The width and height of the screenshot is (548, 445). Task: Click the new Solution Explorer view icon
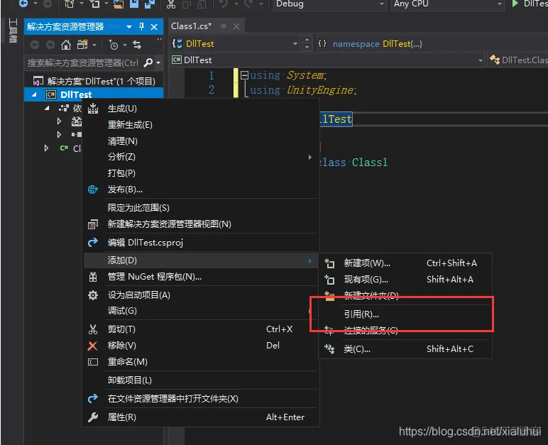[x=92, y=224]
